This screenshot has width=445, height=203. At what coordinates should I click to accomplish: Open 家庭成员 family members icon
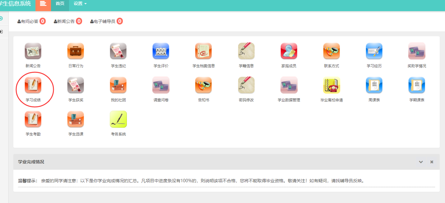[289, 51]
